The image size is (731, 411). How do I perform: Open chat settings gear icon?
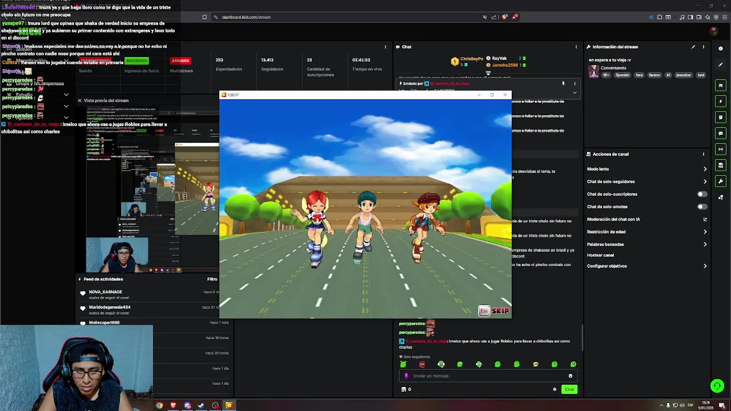(x=555, y=389)
